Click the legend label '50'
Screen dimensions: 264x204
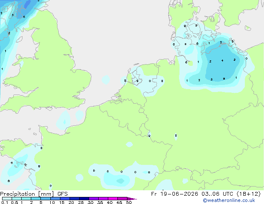point(129,202)
